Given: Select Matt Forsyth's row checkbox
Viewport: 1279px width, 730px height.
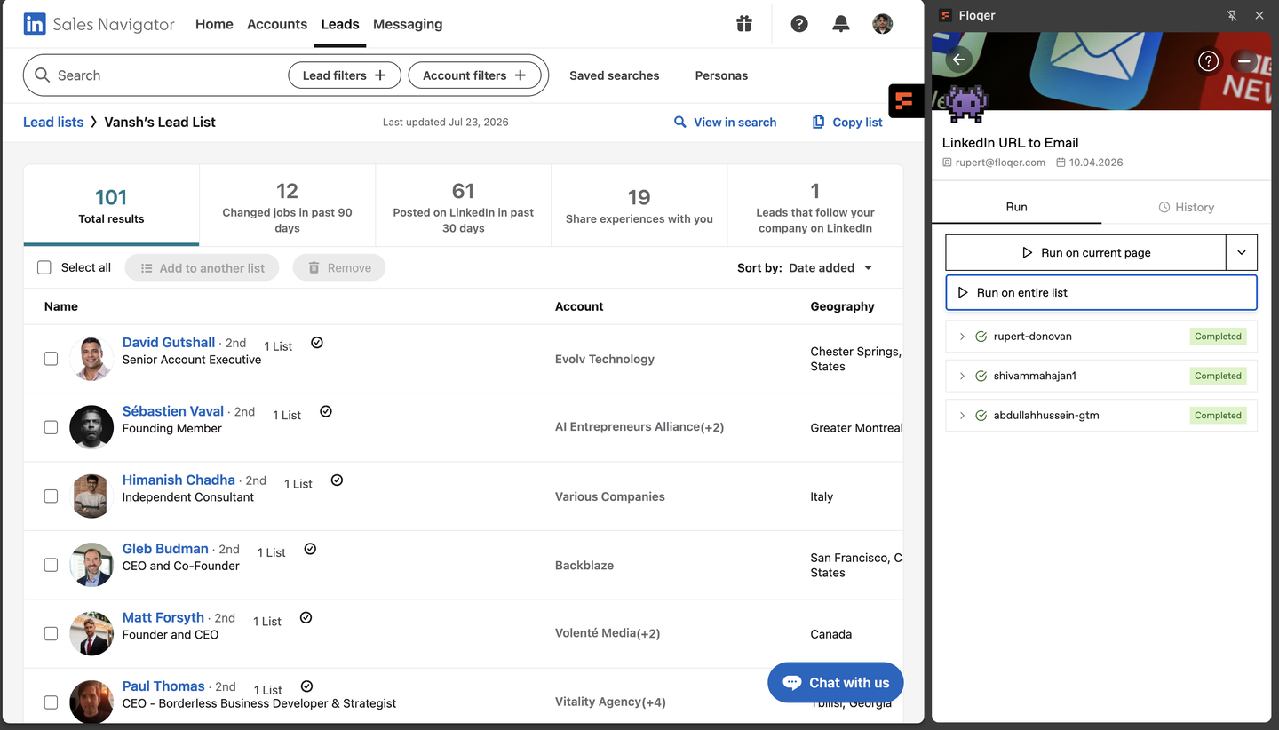Looking at the screenshot, I should (51, 634).
